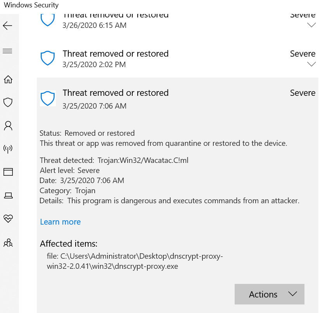332x313 pixels.
Task: Click the Learn more link
Action: point(60,222)
